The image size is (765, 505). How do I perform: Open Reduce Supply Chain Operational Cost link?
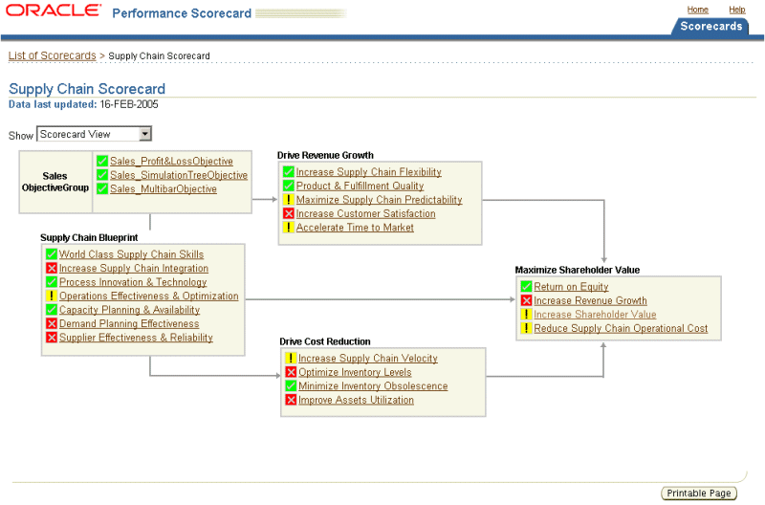click(621, 328)
